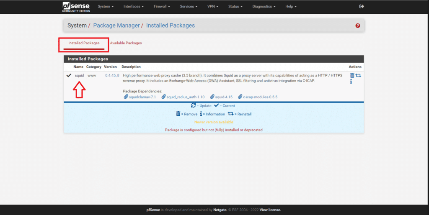429x215 pixels.
Task: Select the Installed Packages tab
Action: [x=84, y=43]
